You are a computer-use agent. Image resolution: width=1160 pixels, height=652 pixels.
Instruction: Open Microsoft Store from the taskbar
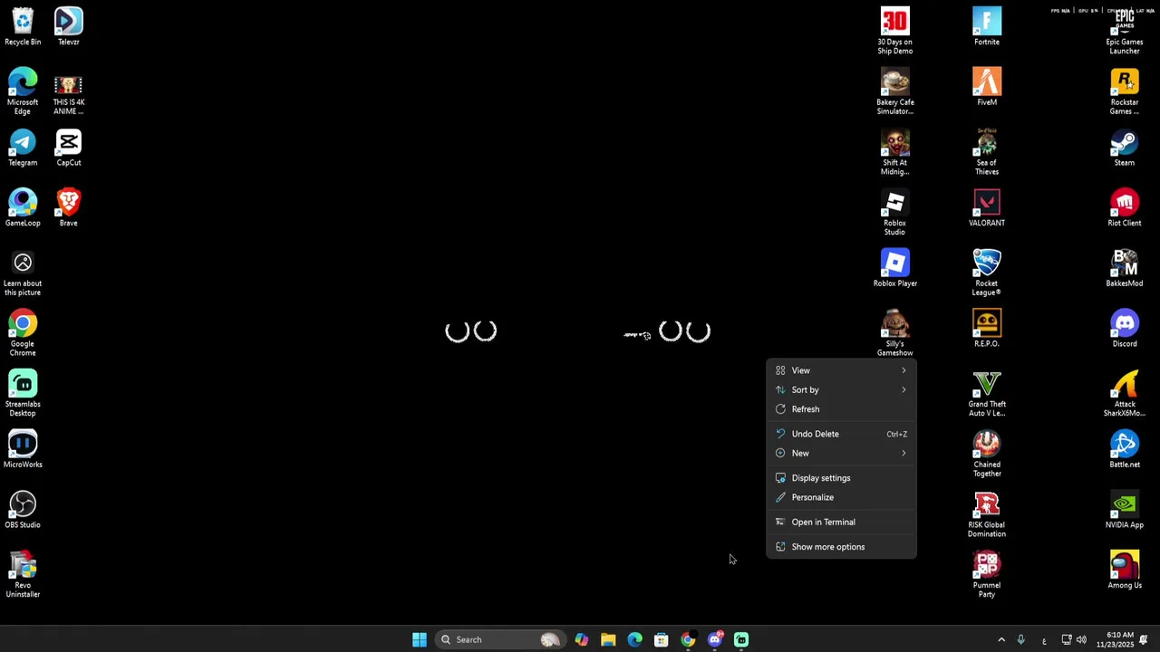[662, 639]
